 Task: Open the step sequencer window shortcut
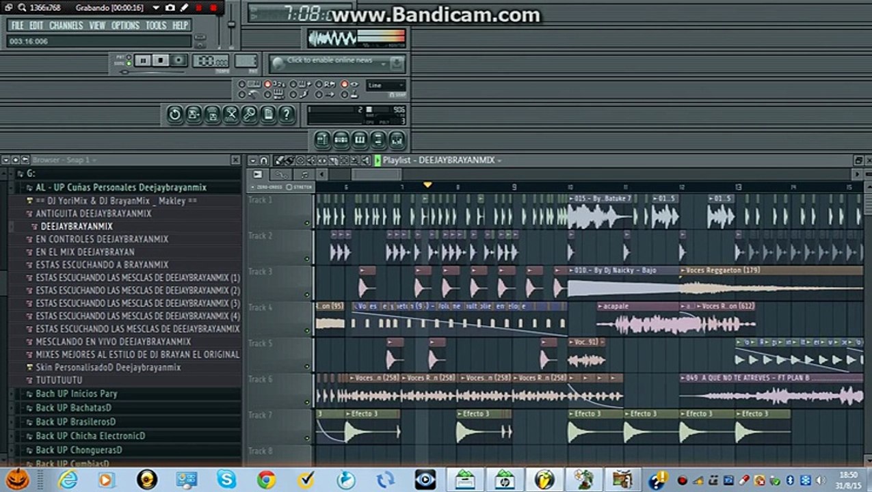(341, 140)
